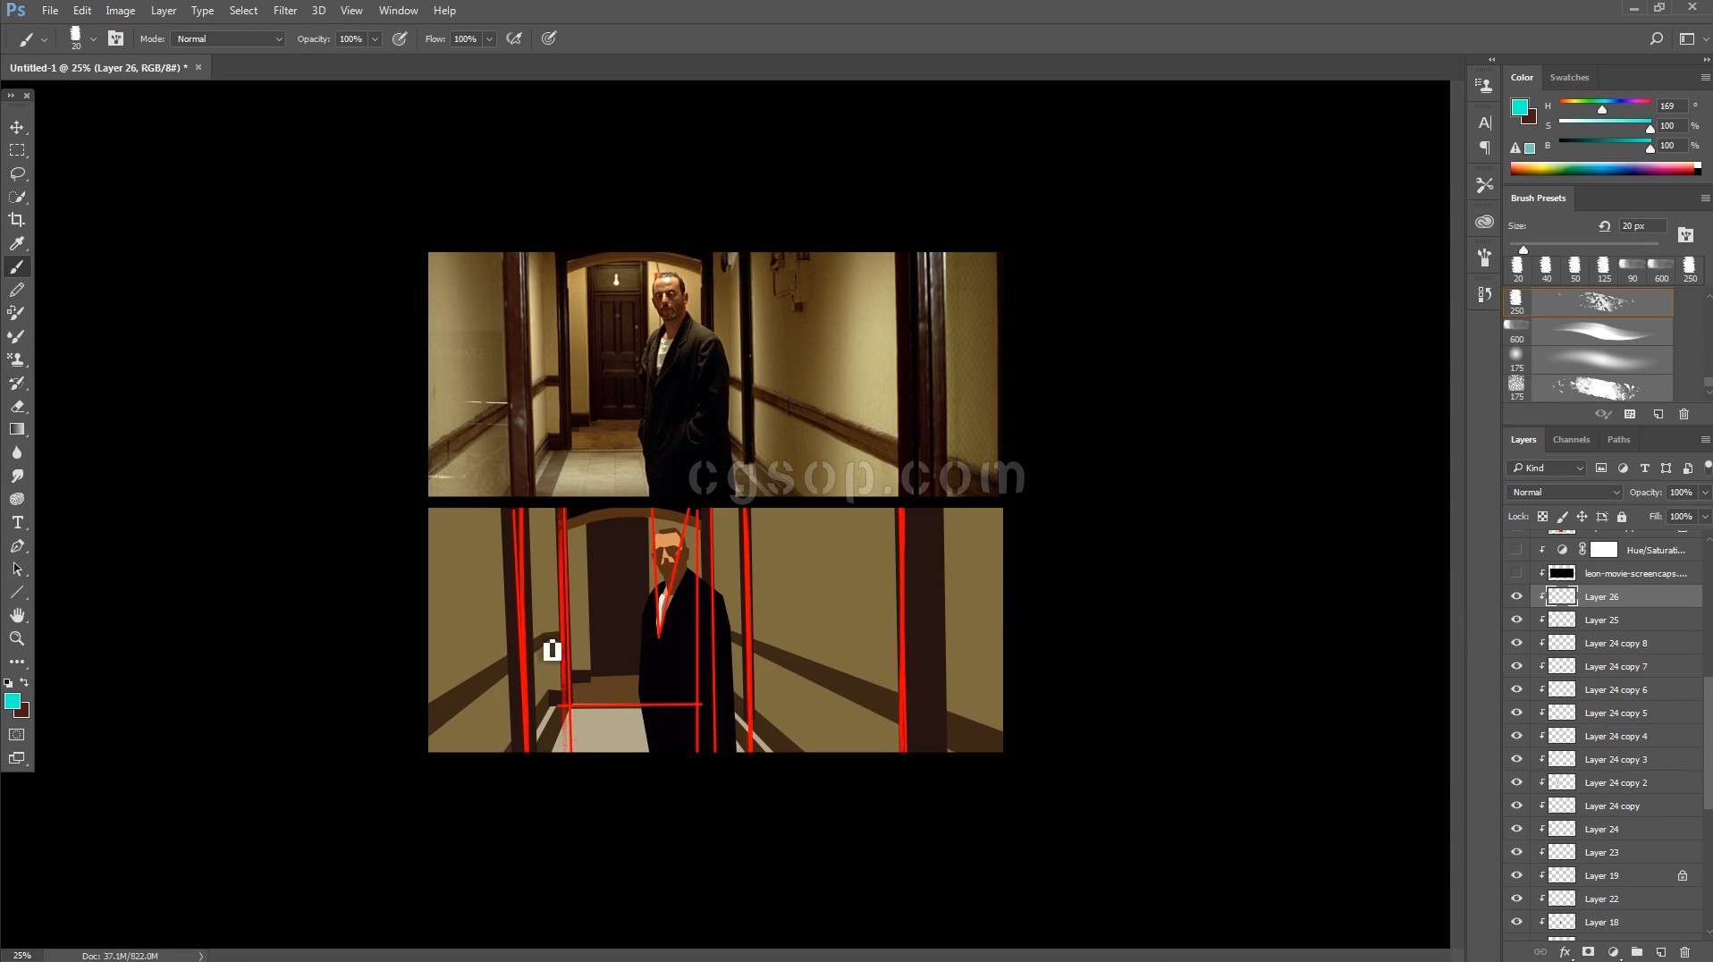Image resolution: width=1713 pixels, height=962 pixels.
Task: Select the Path Selection tool
Action: pos(17,569)
